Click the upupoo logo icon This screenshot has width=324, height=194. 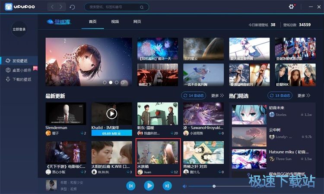click(x=9, y=6)
